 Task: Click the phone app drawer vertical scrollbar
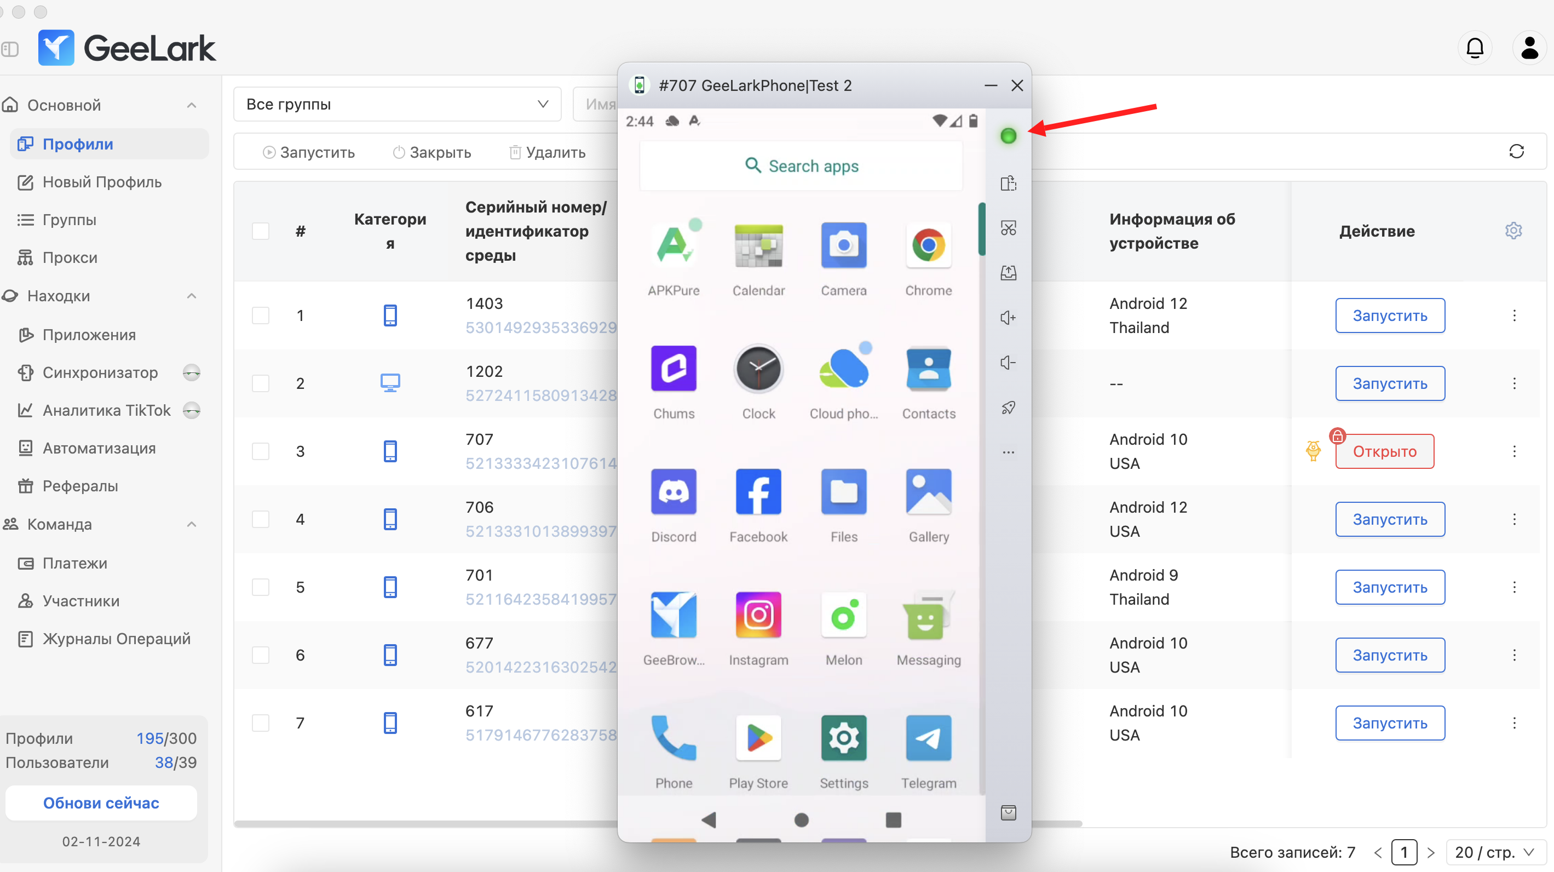coord(981,230)
